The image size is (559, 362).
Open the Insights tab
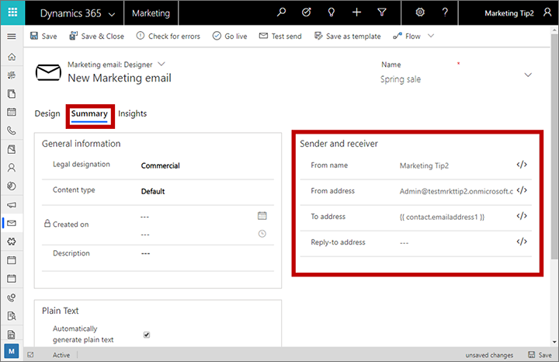click(x=132, y=113)
